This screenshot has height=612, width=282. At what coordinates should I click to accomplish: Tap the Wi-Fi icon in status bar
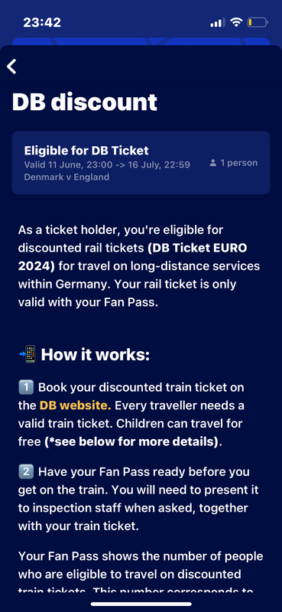236,22
